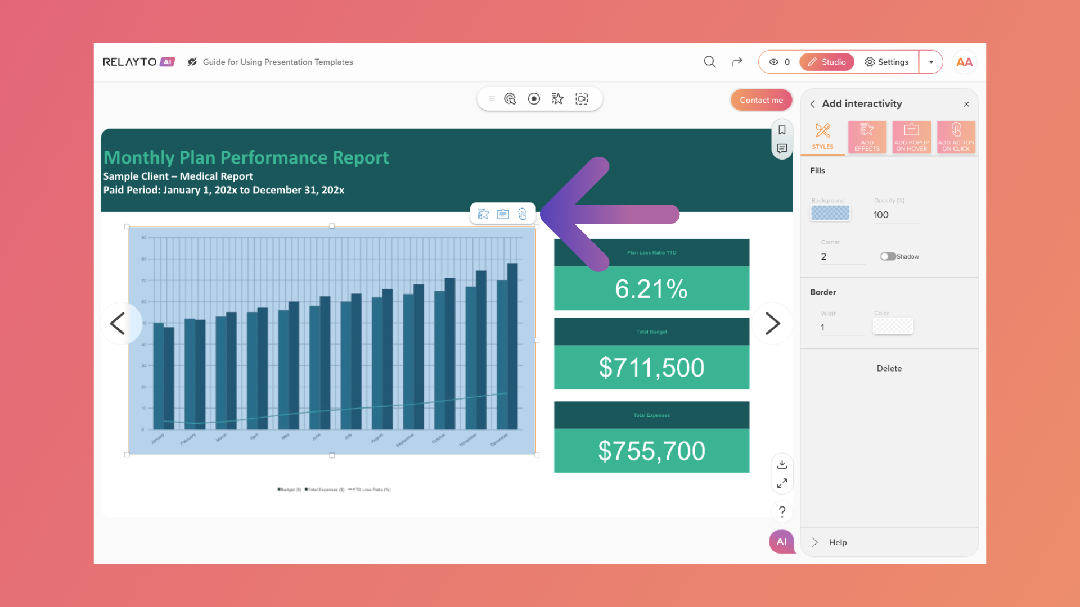
Task: Open the Background fill color swatch
Action: coord(830,213)
